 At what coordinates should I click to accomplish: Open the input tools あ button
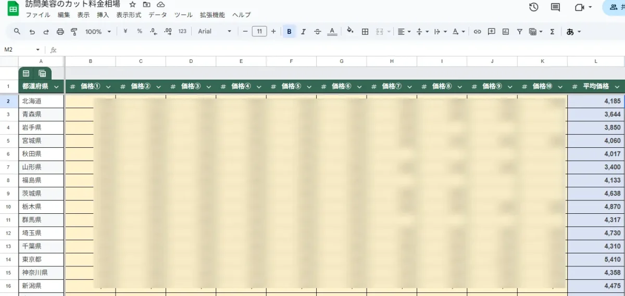tap(573, 31)
